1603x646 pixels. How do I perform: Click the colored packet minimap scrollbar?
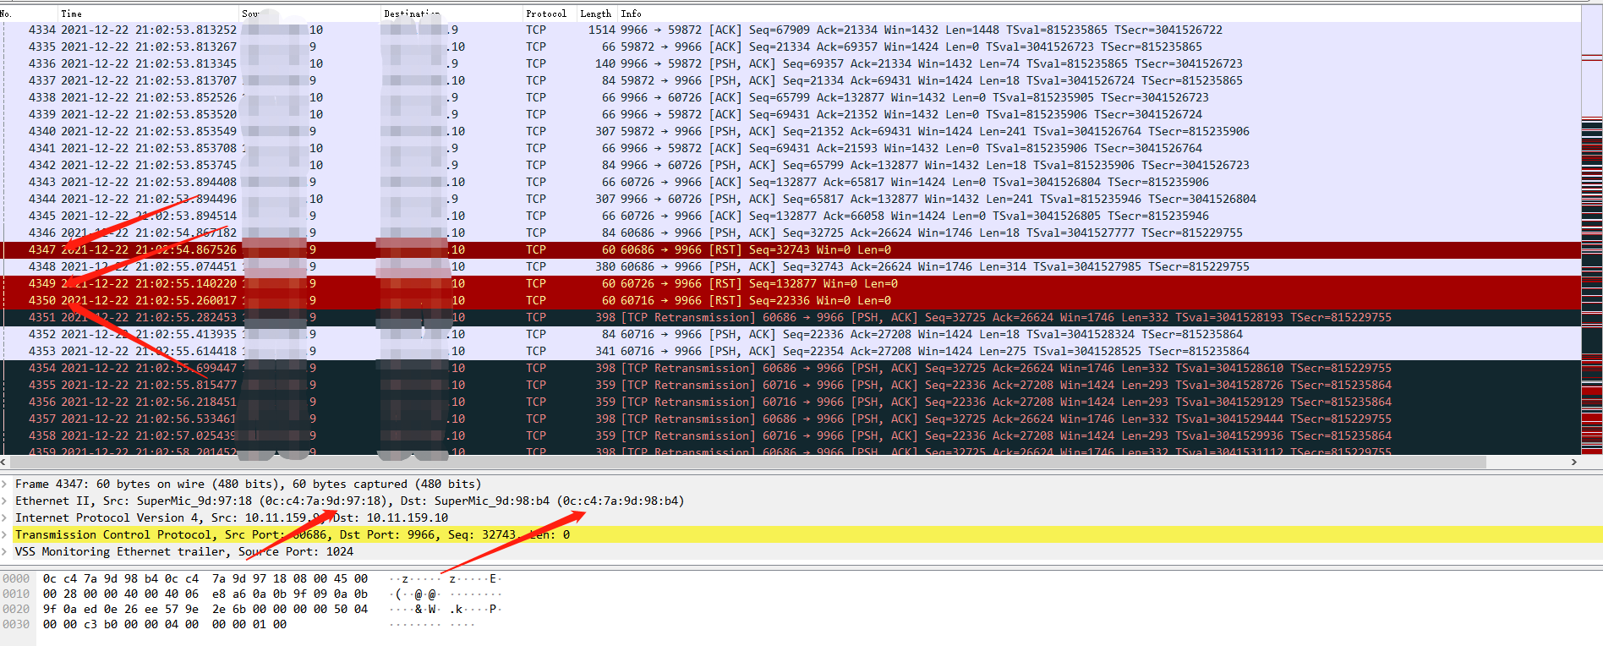(x=1591, y=230)
